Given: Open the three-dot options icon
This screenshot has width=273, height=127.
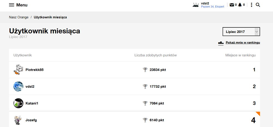Looking at the screenshot, I should [251, 5].
